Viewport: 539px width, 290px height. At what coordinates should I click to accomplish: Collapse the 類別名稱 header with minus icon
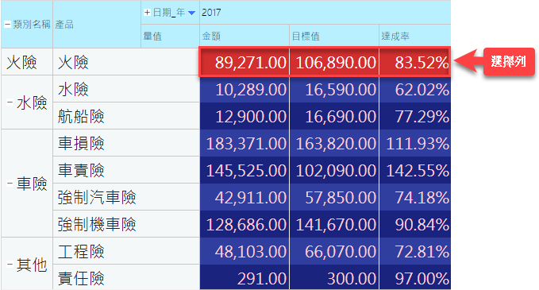pyautogui.click(x=7, y=25)
